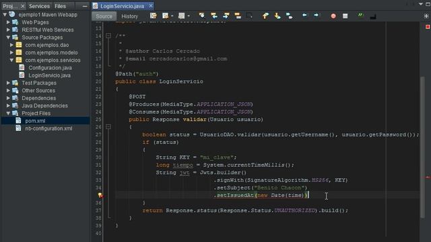Click the navigate Forward icon in editor toolbar

(181, 16)
